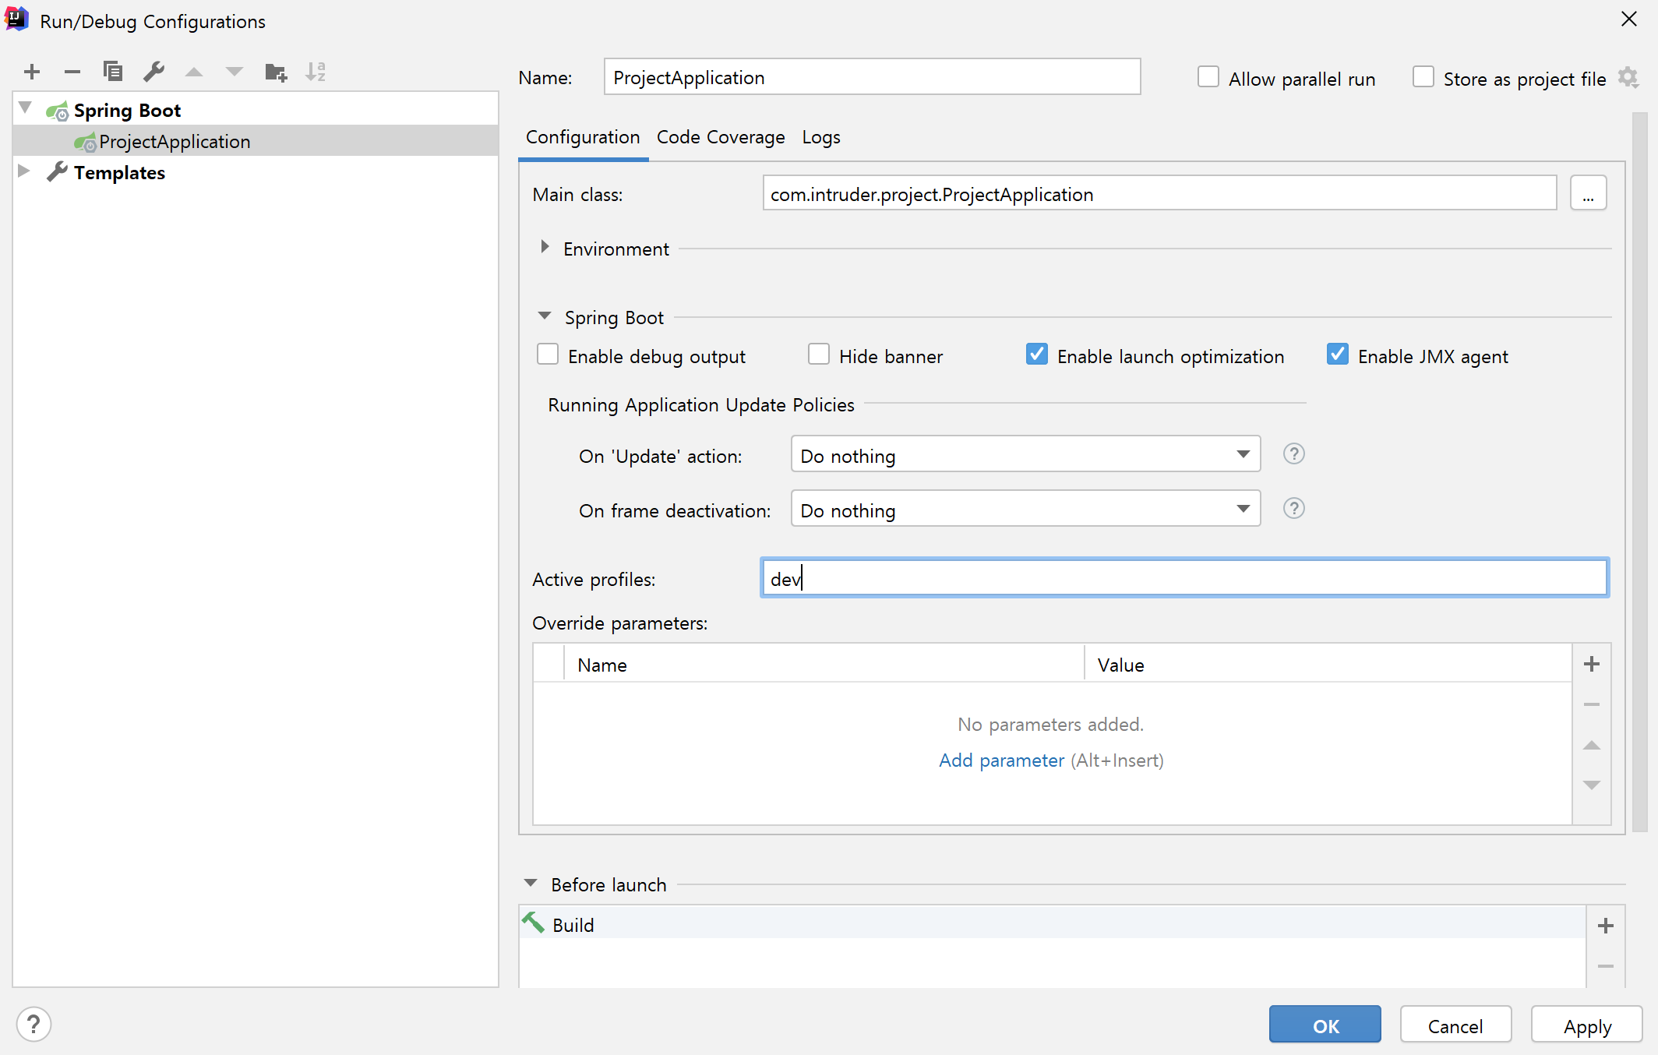Click the Apply button
Image resolution: width=1658 pixels, height=1055 pixels.
point(1586,1025)
